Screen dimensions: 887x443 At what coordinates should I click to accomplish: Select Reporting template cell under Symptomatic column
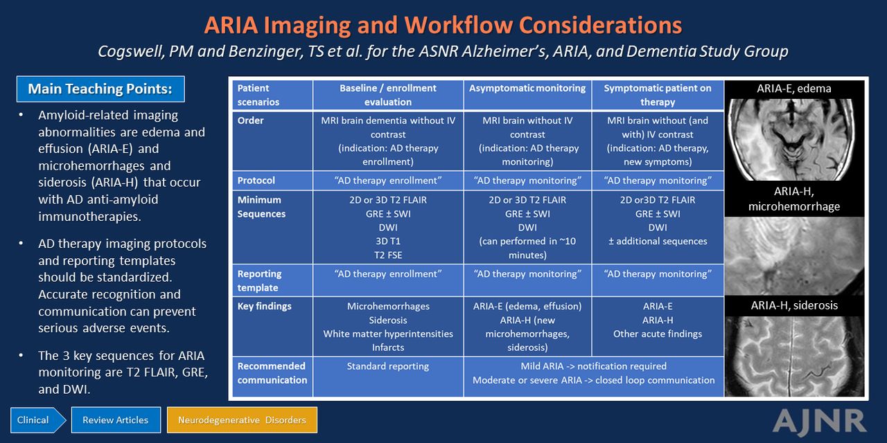pyautogui.click(x=658, y=280)
